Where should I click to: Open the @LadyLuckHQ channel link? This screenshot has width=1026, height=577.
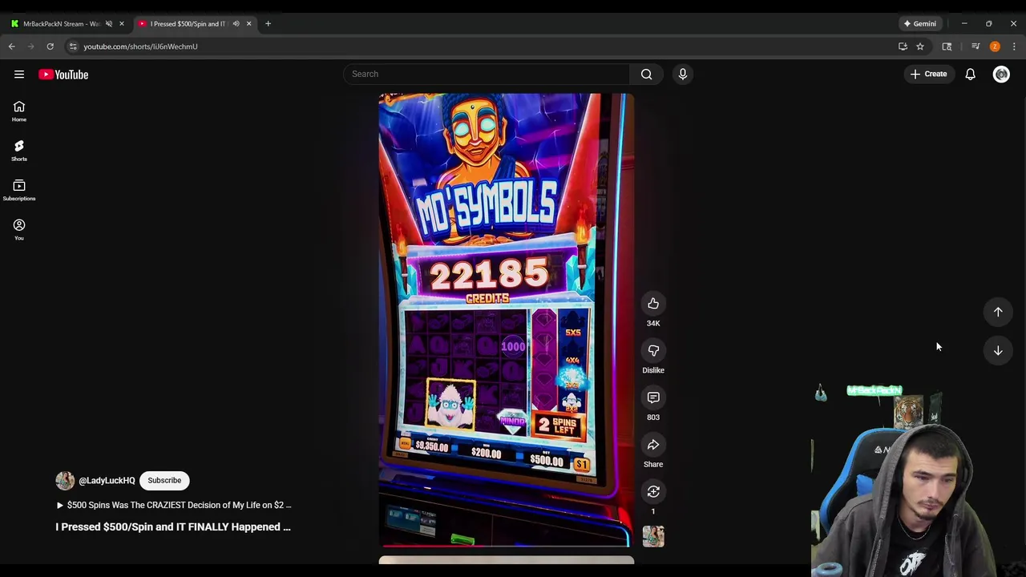pos(107,481)
